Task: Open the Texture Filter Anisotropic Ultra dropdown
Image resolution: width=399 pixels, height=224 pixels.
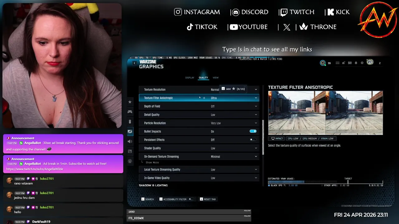Action: tap(199, 98)
